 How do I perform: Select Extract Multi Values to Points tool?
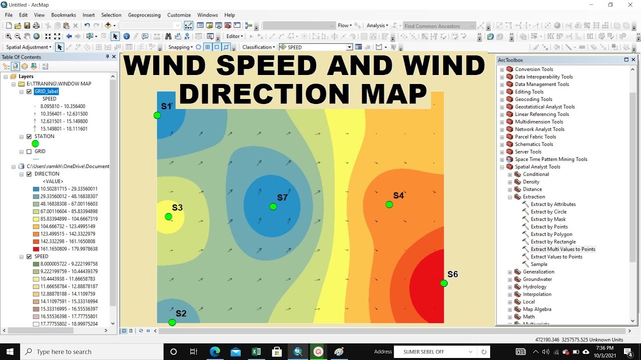click(563, 249)
